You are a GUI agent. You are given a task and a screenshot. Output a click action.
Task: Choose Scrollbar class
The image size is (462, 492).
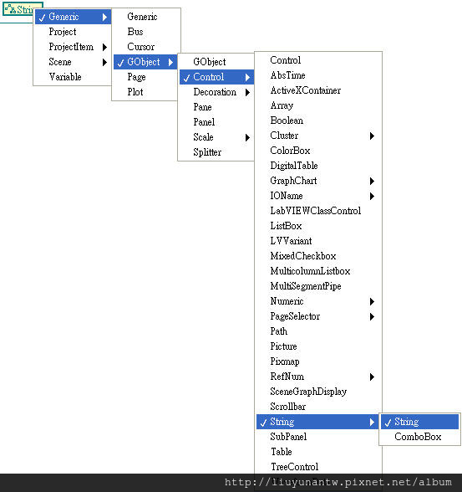click(x=317, y=407)
